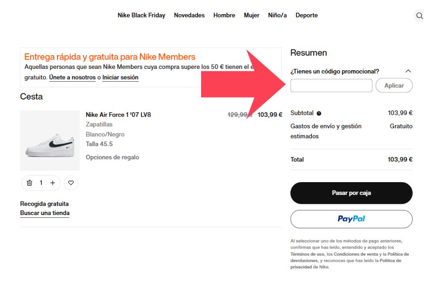Click the Subtotal info icon
The width and height of the screenshot is (424, 283).
319,113
